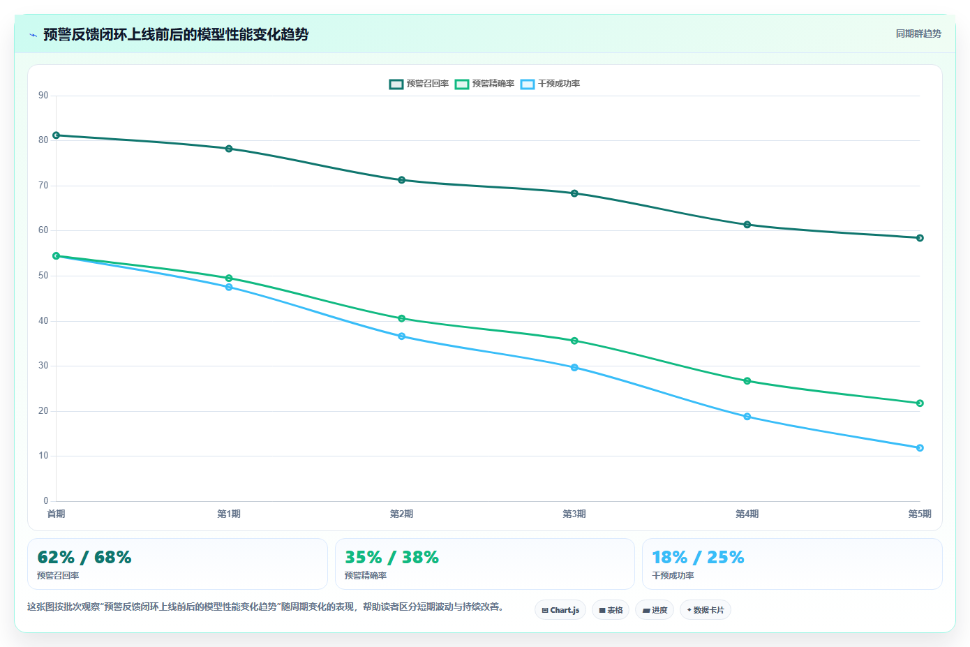
Task: Click the 预警精确率 point at 第1期
Action: click(229, 278)
